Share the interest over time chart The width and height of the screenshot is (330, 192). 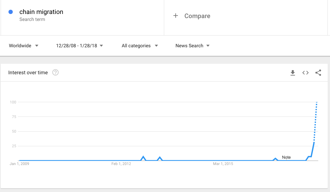click(x=318, y=73)
